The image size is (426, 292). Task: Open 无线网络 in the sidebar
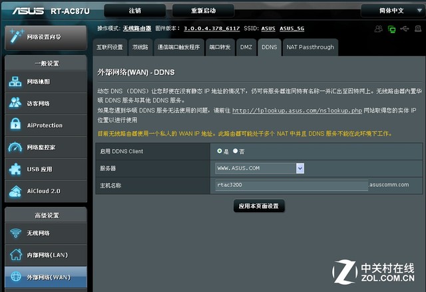(46, 233)
